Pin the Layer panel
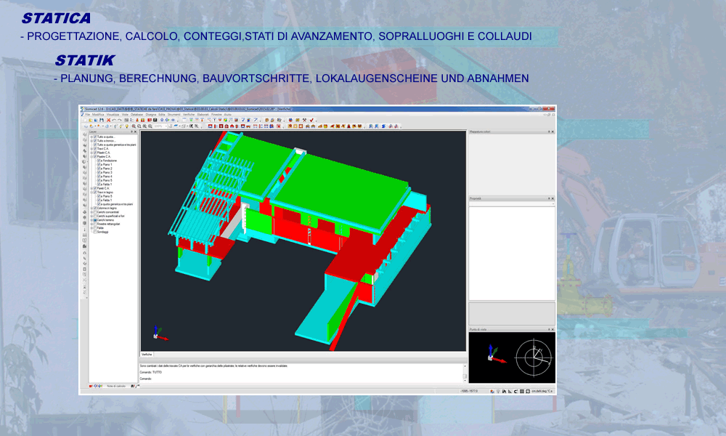This screenshot has width=726, height=436. tap(132, 132)
